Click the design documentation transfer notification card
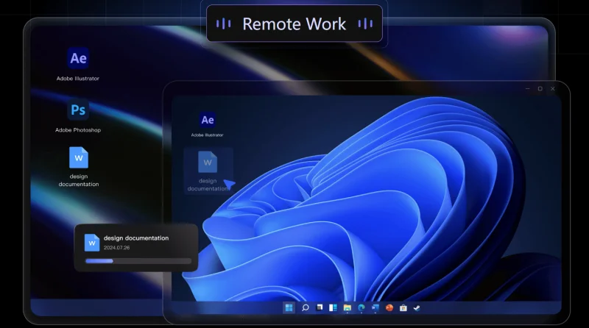 tap(136, 248)
